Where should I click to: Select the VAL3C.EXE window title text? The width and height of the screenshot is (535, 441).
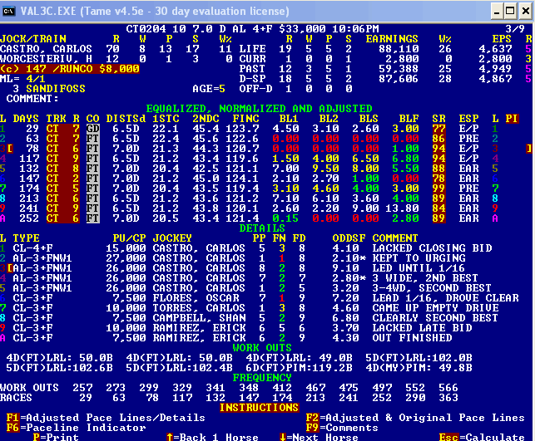(155, 12)
